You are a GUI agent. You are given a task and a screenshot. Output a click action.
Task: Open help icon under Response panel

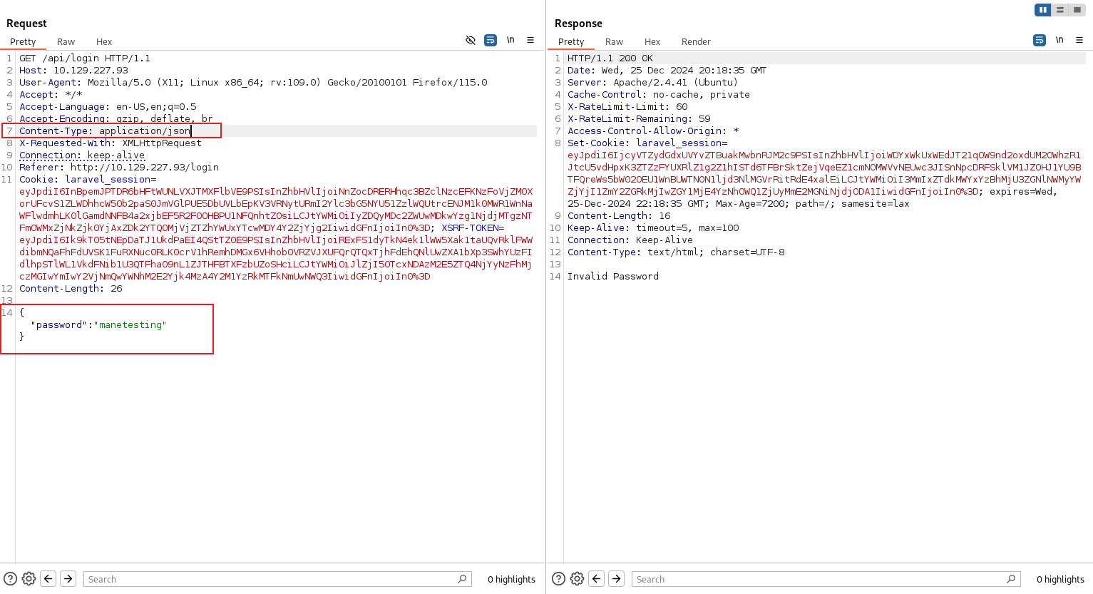[x=559, y=579]
